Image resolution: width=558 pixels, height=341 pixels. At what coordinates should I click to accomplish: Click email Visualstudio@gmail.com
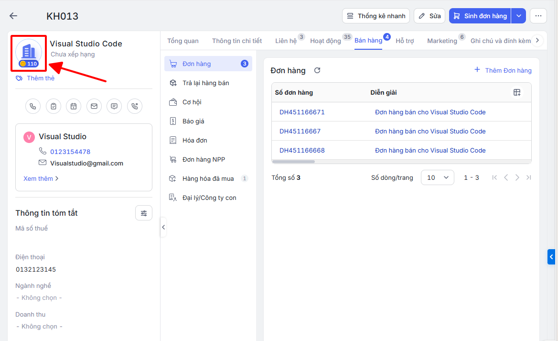(x=86, y=163)
